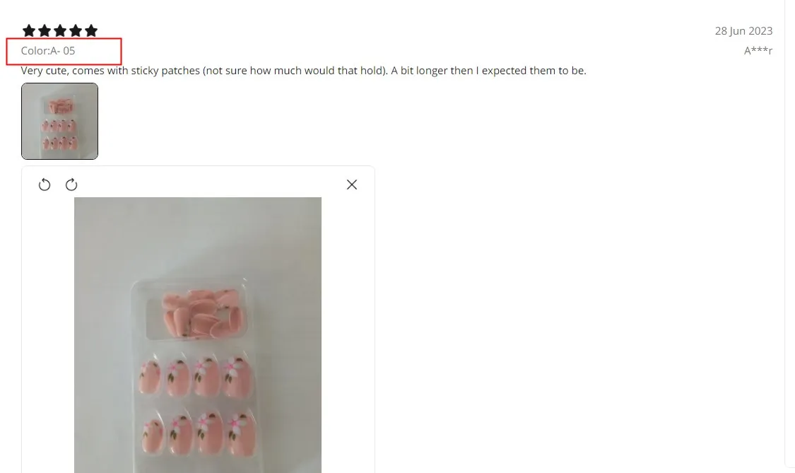Viewport: 795px width, 473px height.
Task: Click the first rating star
Action: 29,31
